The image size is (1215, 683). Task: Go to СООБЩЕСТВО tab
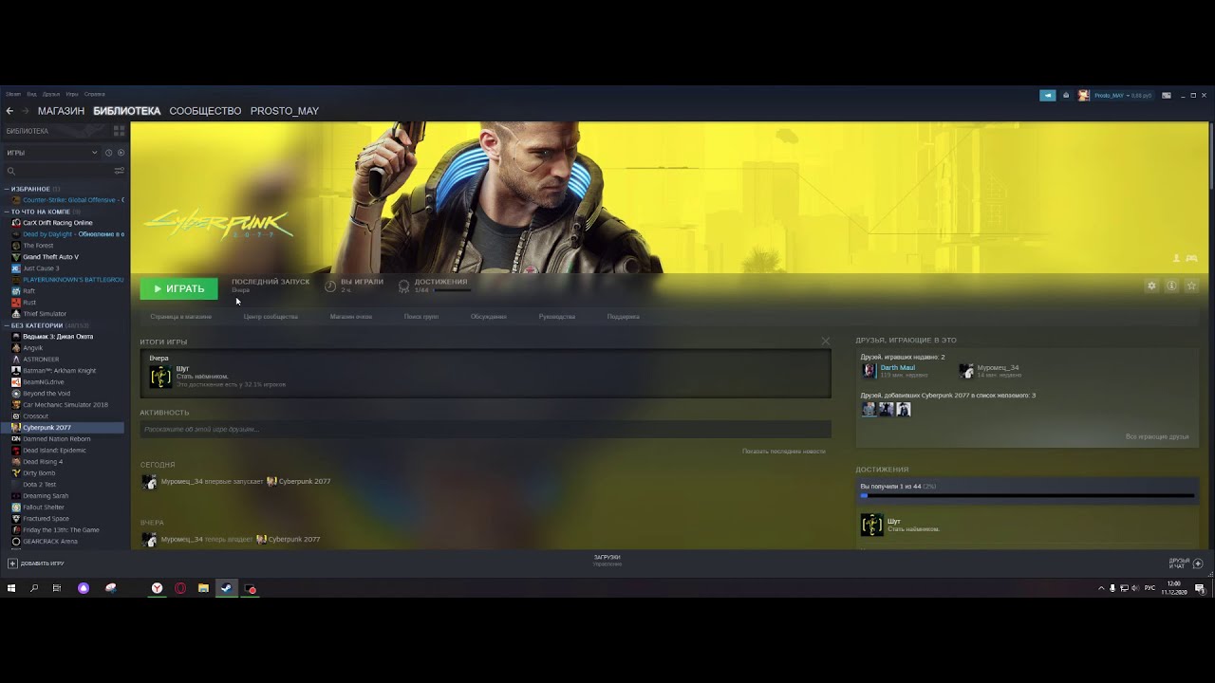coord(205,111)
